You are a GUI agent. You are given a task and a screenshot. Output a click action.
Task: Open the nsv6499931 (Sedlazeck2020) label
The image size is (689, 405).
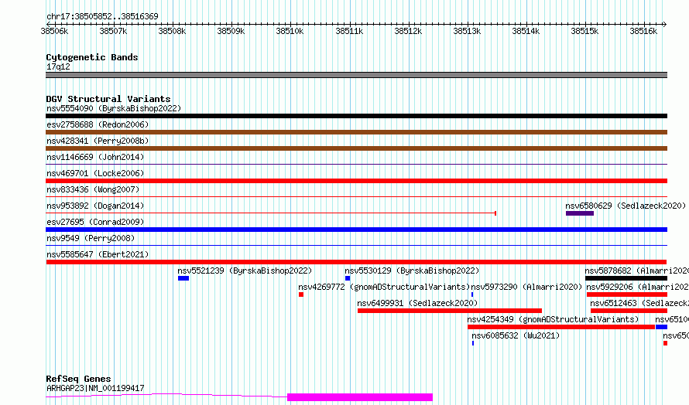click(x=417, y=303)
